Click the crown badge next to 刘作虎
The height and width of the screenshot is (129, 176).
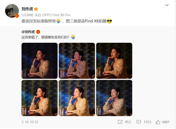click(x=36, y=9)
